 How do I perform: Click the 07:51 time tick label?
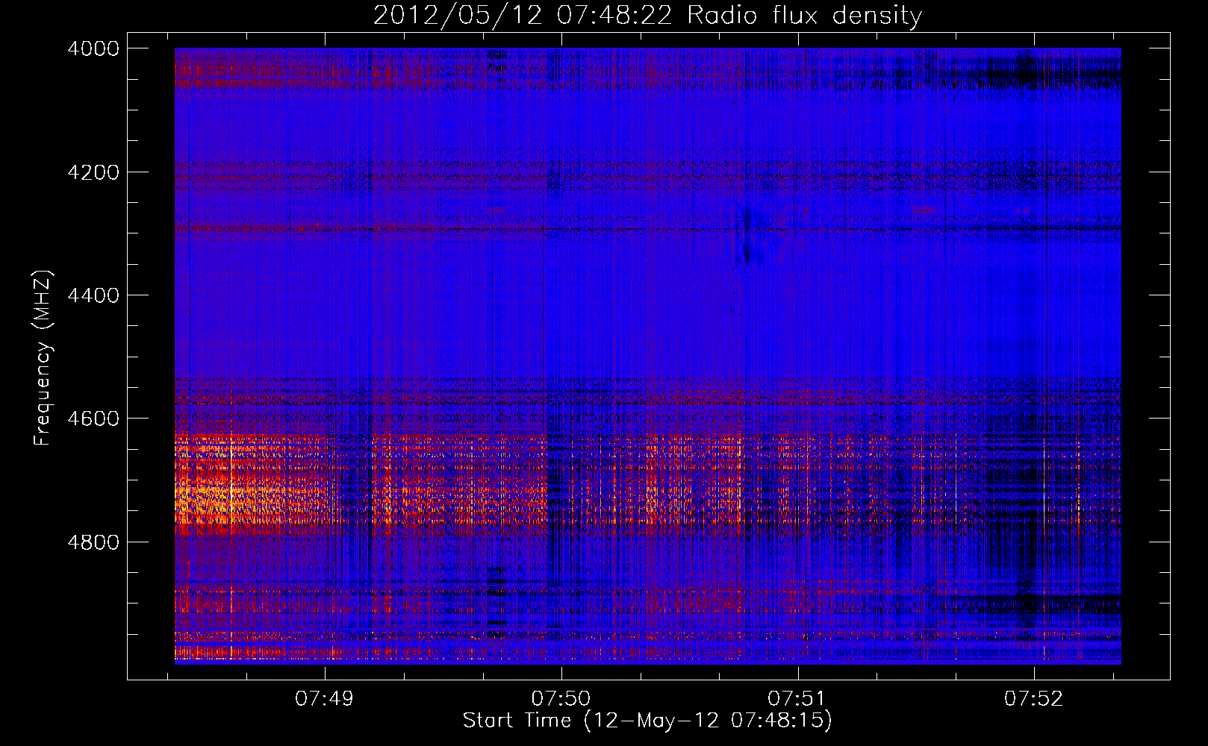[797, 699]
